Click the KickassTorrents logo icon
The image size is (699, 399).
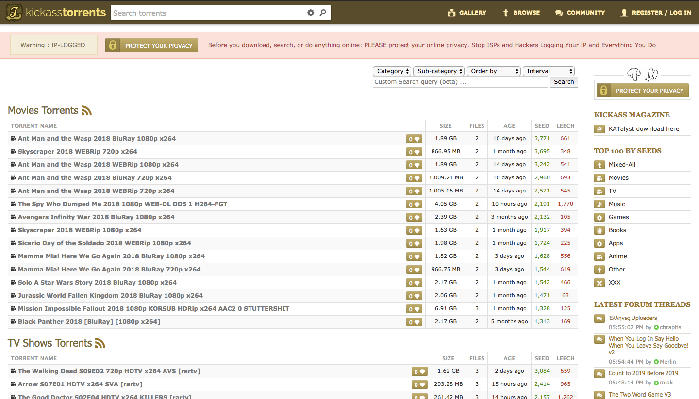[x=14, y=13]
